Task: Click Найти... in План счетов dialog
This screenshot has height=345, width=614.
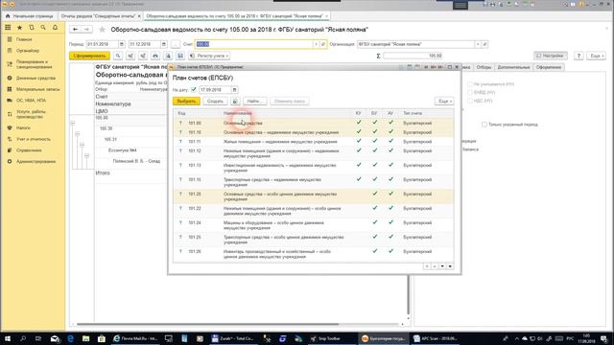Action: [254, 102]
